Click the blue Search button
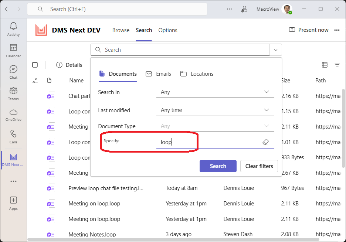This screenshot has width=346, height=242. coord(218,166)
